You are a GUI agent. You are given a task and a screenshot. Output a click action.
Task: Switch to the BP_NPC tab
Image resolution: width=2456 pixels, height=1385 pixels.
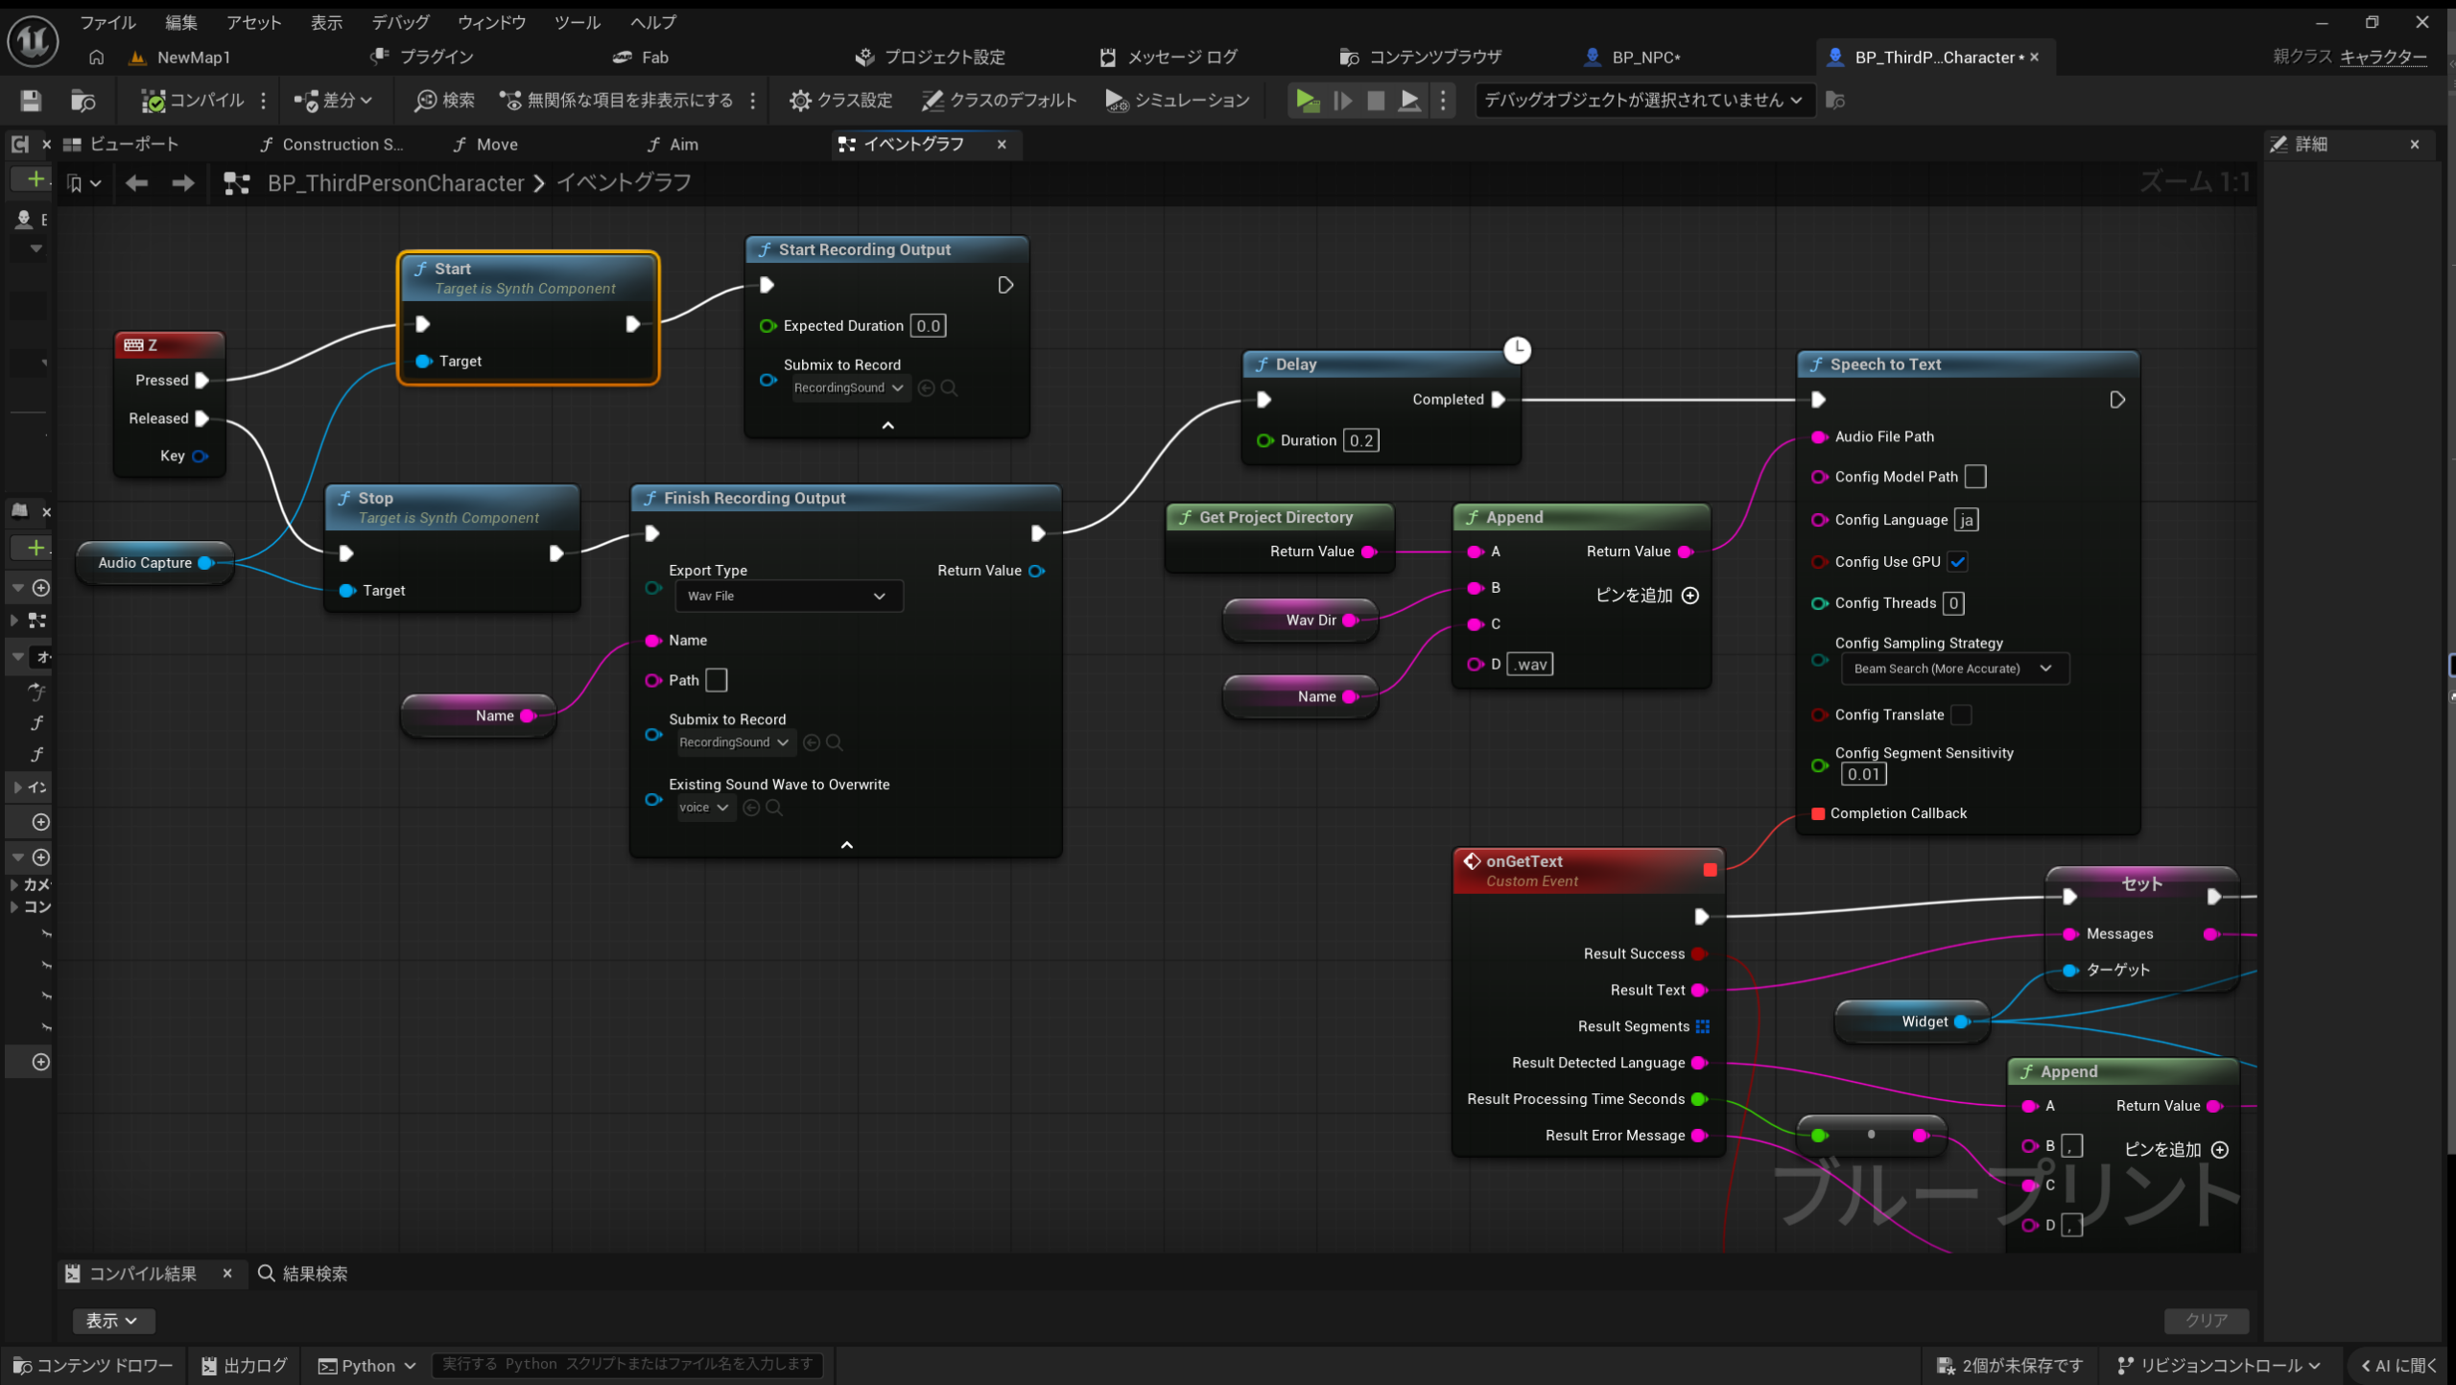[x=1644, y=58]
